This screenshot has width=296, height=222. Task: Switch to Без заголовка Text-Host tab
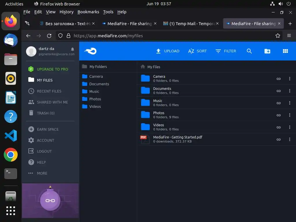[x=66, y=24]
